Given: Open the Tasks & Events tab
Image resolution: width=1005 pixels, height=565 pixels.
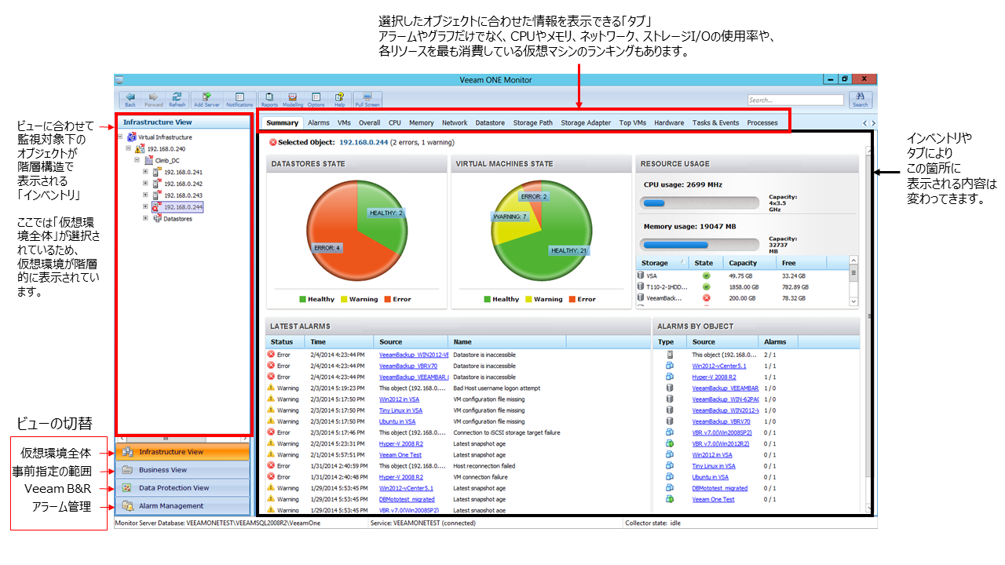Looking at the screenshot, I should pos(715,123).
